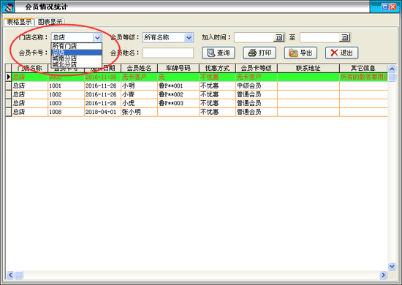Collapse the 门店名称 dropdown arrow
The width and height of the screenshot is (402, 285).
(97, 38)
